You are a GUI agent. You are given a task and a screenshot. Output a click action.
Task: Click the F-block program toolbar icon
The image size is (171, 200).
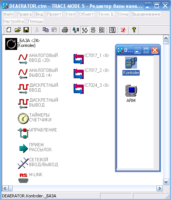[93, 30]
